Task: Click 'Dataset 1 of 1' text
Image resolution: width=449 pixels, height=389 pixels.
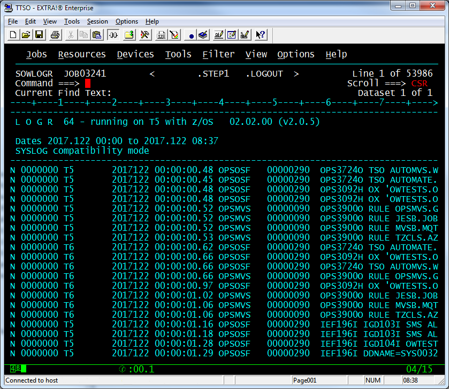Action: (x=395, y=93)
